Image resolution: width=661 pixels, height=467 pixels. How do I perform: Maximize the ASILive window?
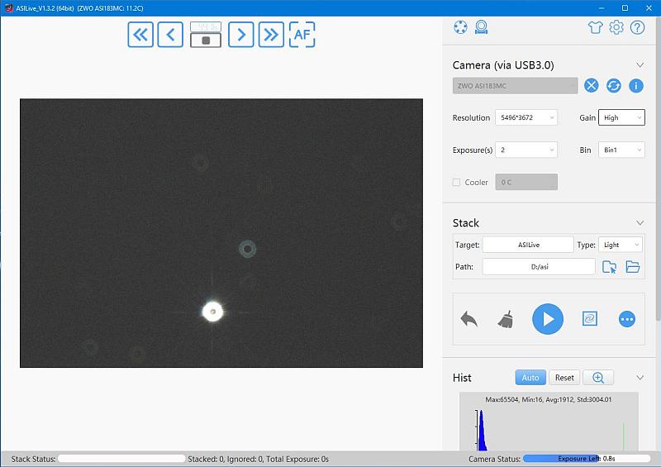tap(625, 8)
